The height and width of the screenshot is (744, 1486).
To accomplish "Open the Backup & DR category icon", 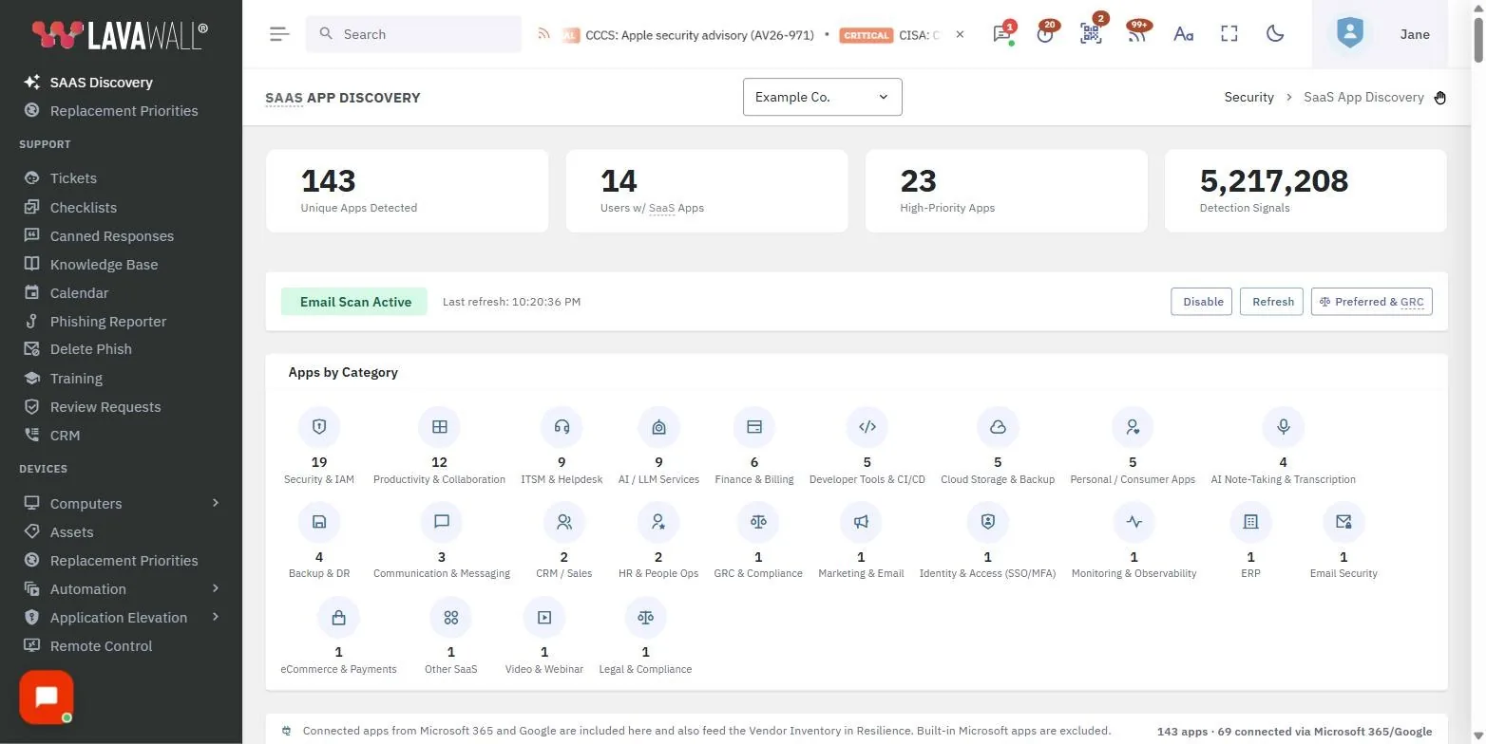I will [x=319, y=521].
